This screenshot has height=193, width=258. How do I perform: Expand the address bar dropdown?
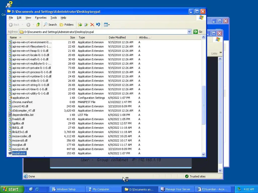(x=189, y=32)
